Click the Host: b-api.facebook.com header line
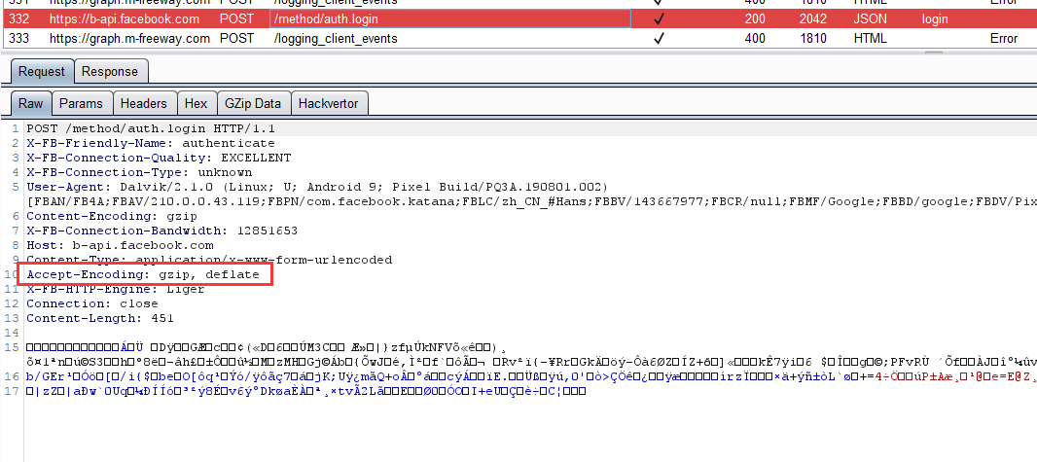 point(120,245)
